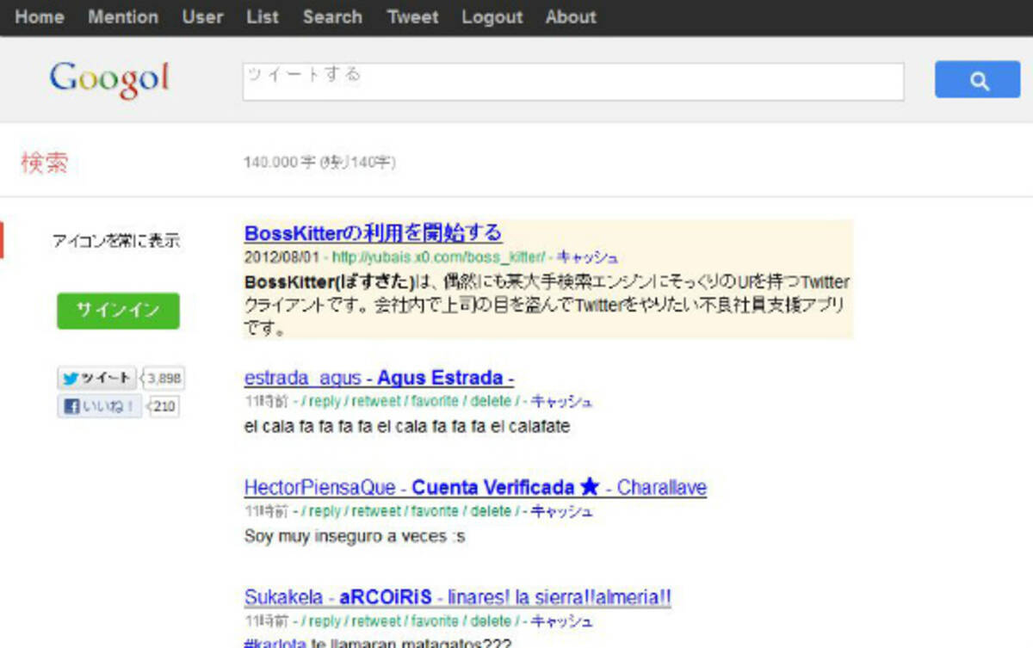The width and height of the screenshot is (1033, 648).
Task: Click Agus Estrada display name
Action: pos(441,378)
